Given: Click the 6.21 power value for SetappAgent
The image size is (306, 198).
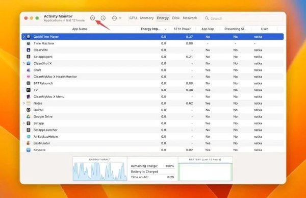Looking at the screenshot, I should 189,57.
